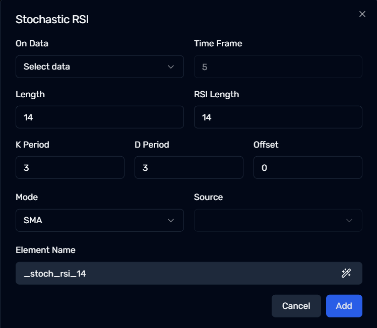Click inside the D Period field
The width and height of the screenshot is (377, 328).
coord(189,167)
